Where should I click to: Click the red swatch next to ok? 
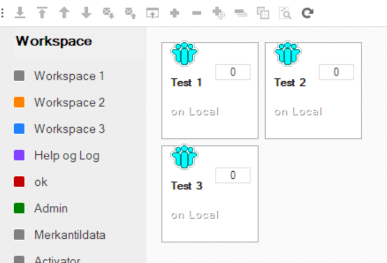(x=19, y=182)
